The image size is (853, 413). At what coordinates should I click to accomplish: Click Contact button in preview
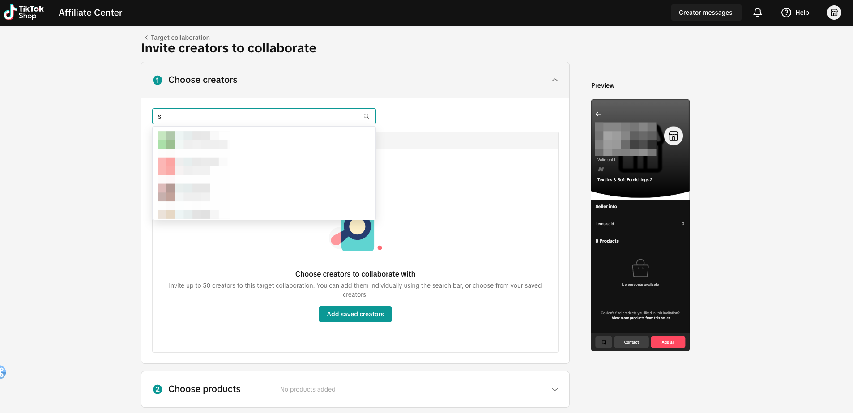click(631, 342)
